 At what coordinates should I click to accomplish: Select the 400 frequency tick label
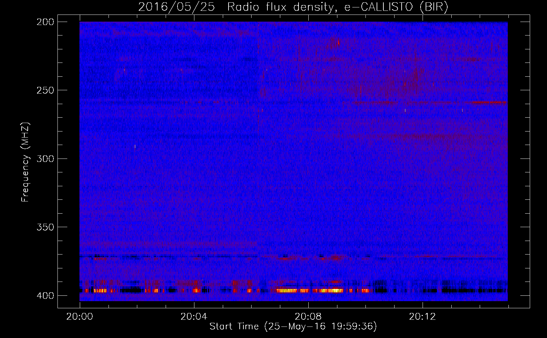[45, 296]
